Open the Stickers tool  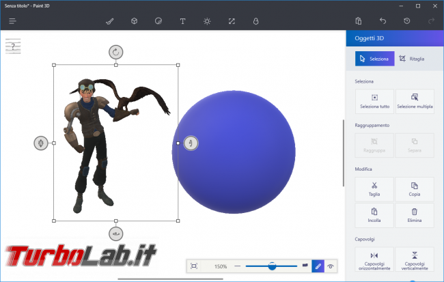pos(158,21)
